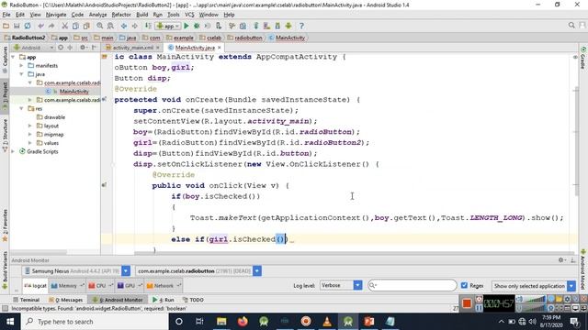The height and width of the screenshot is (330, 588).
Task: Open the Build menu
Action: [141, 15]
